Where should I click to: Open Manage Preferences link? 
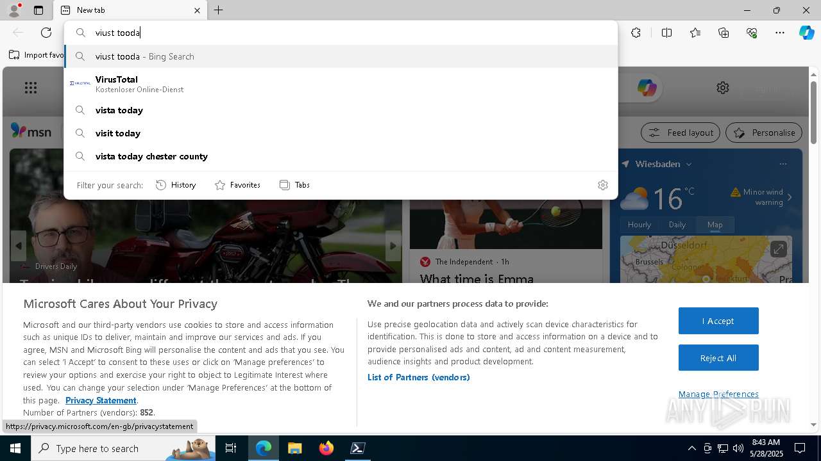(x=718, y=394)
